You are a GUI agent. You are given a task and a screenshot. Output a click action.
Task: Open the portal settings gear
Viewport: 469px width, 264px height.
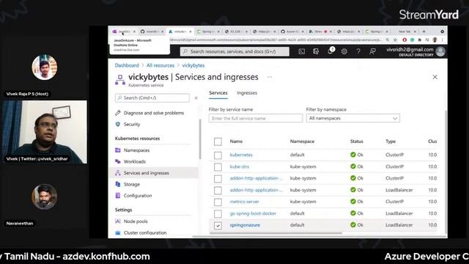344,51
